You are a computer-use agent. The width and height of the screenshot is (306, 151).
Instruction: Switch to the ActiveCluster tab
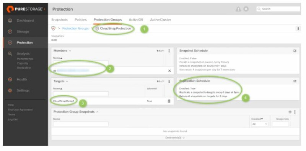pos(161,20)
